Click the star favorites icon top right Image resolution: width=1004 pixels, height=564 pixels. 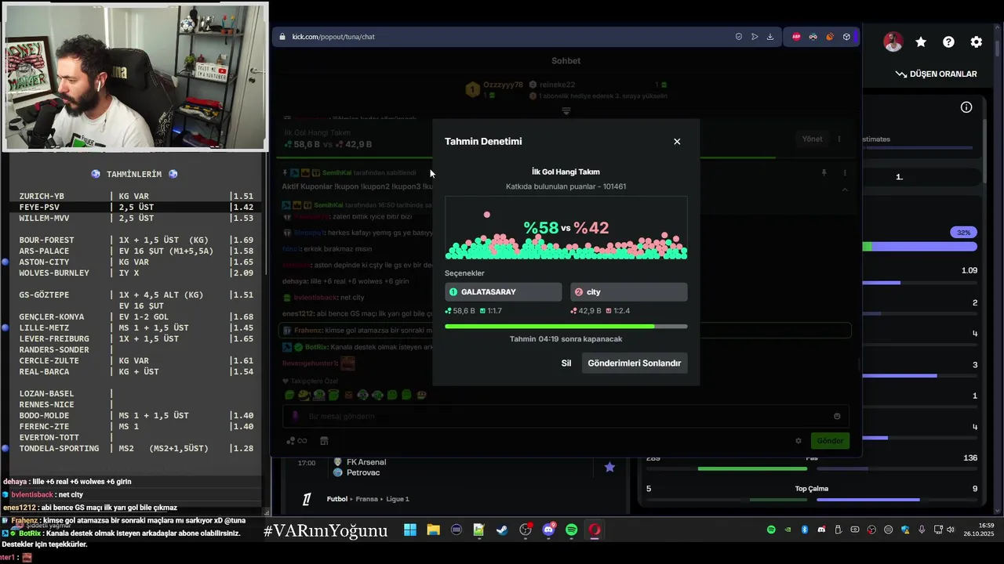pos(921,42)
